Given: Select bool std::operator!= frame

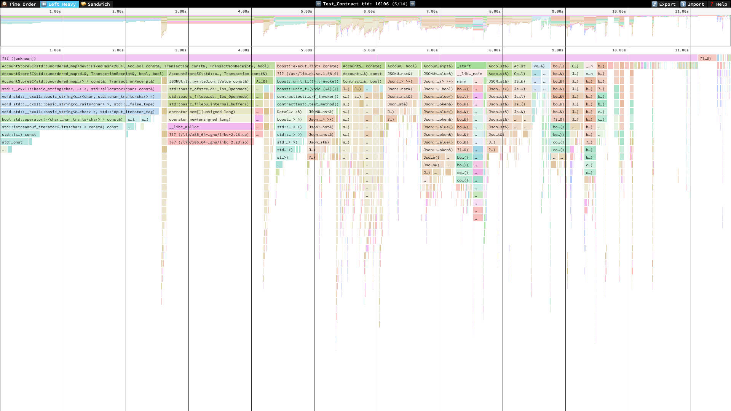Looking at the screenshot, I should (63, 119).
